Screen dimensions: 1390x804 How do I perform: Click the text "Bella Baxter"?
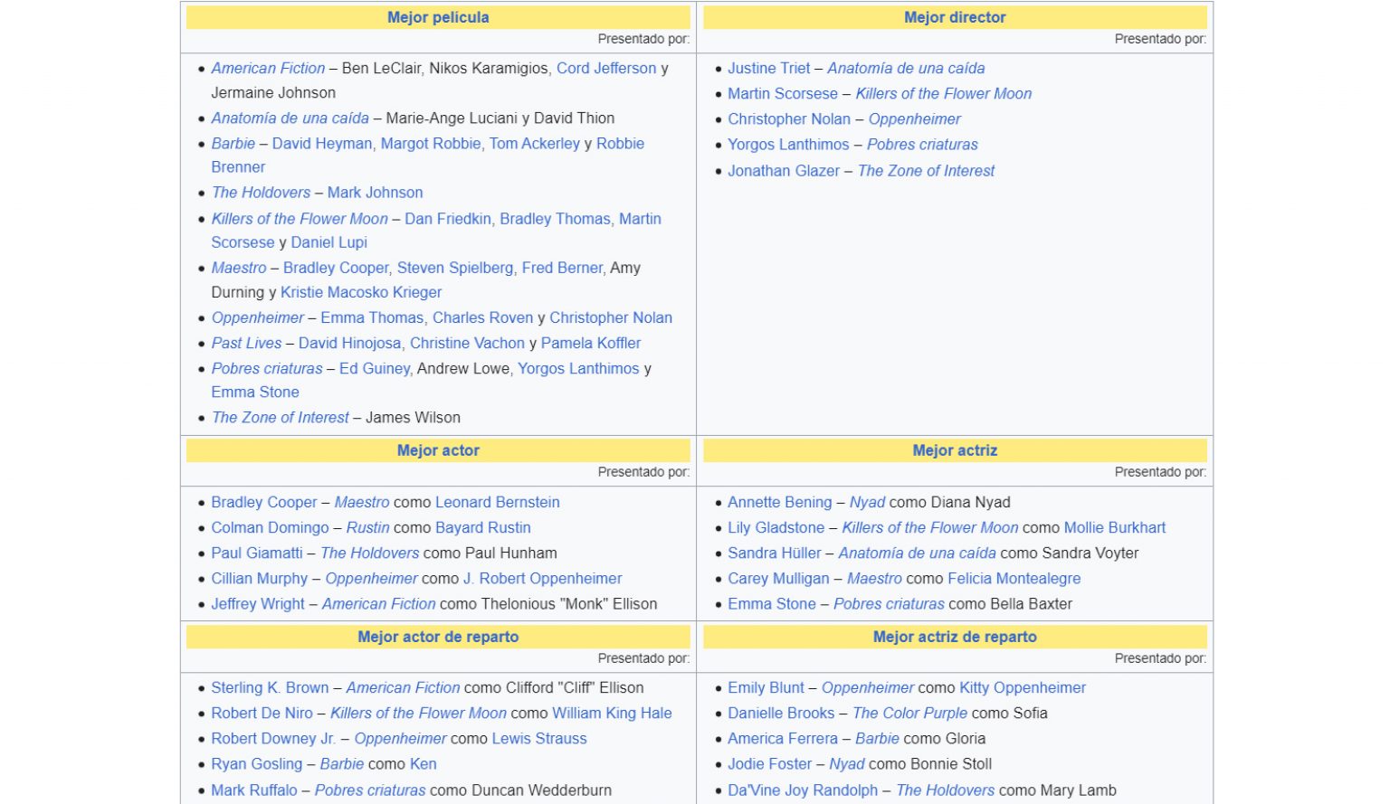1031,603
